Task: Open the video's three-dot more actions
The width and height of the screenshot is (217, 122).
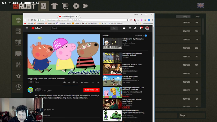Action: (x=98, y=82)
